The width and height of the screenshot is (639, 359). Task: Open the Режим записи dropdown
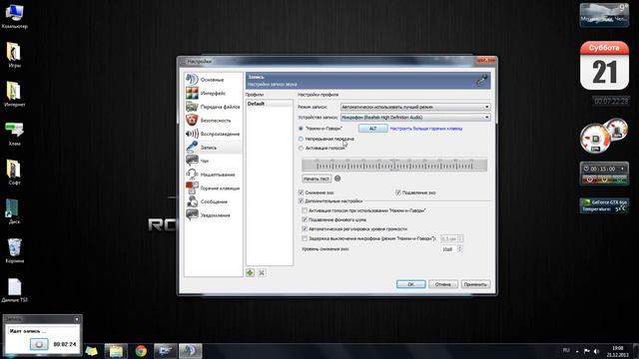[x=415, y=107]
